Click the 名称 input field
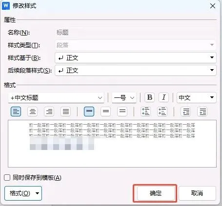Image resolution: width=222 pixels, height=206 pixels. (x=136, y=33)
